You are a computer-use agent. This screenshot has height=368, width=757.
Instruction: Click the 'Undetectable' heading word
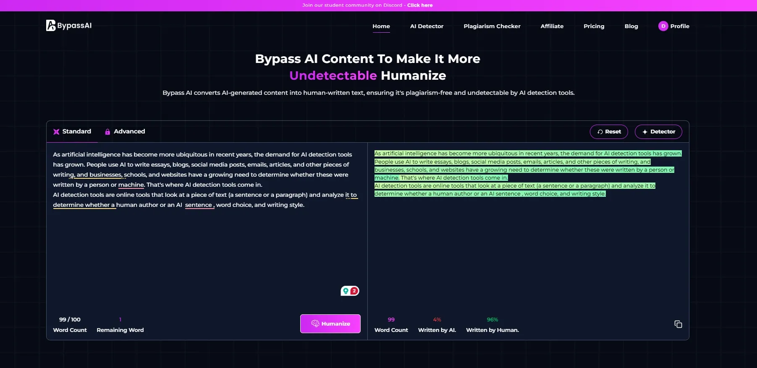(333, 76)
